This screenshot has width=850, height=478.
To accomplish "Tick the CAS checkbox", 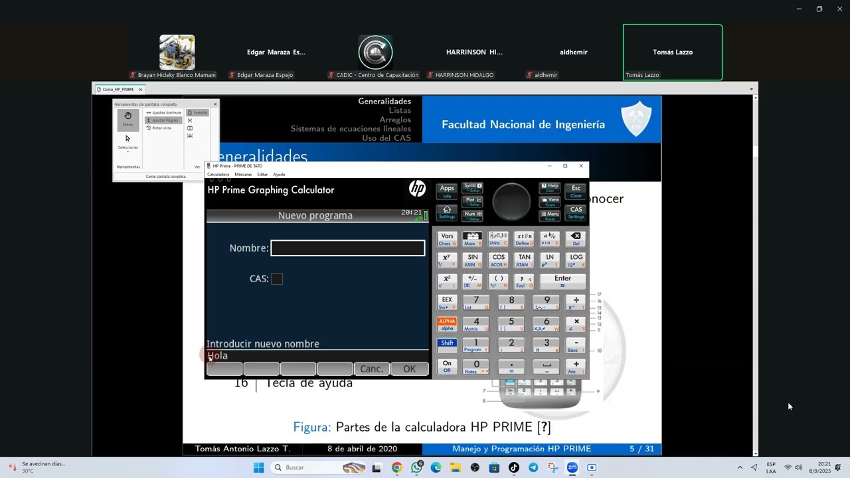I will 277,279.
